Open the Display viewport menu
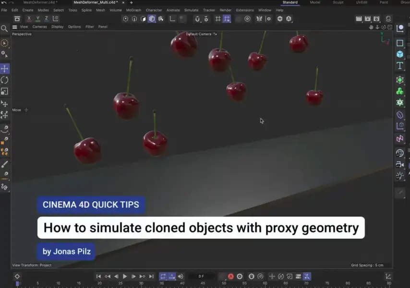The image size is (410, 288). [x=57, y=27]
